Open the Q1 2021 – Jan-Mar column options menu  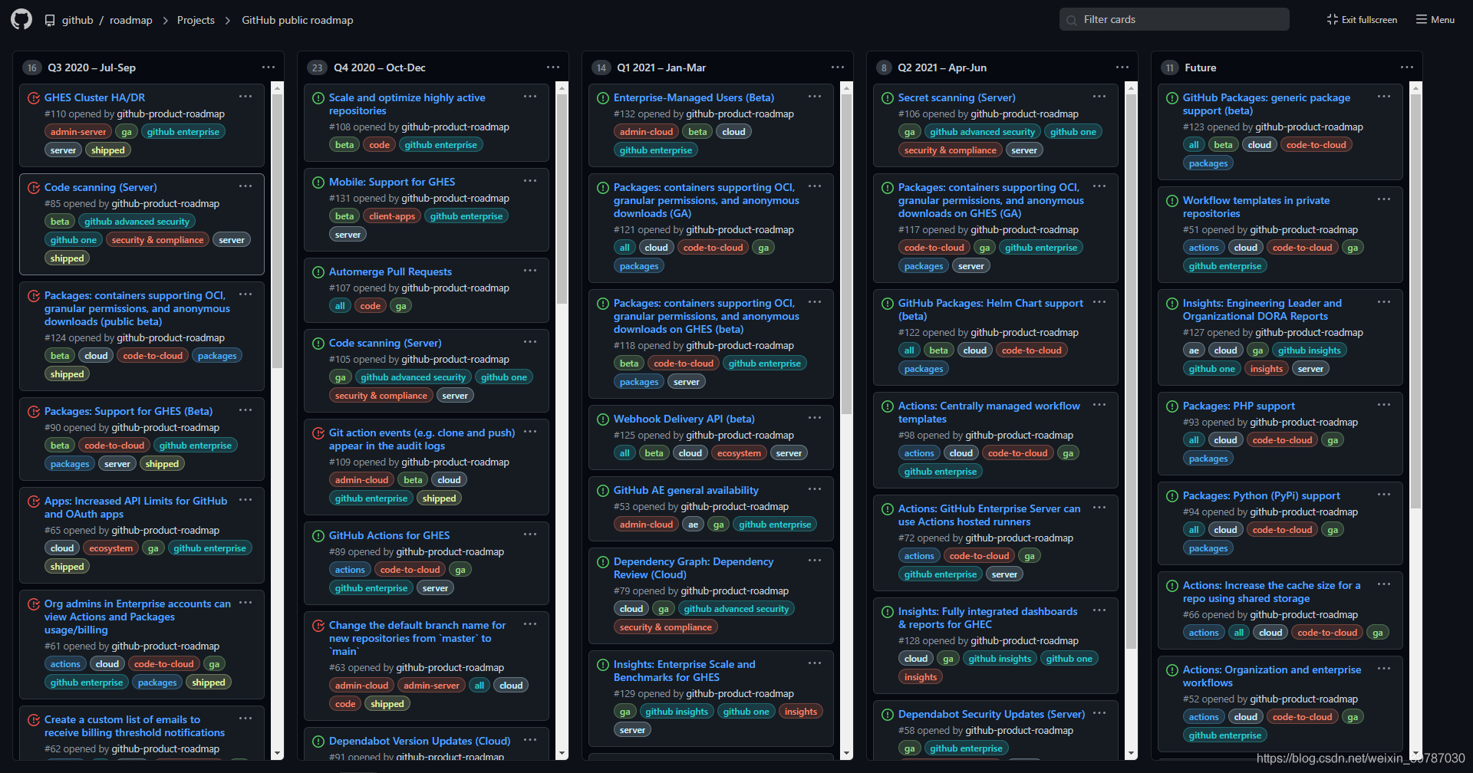click(838, 67)
